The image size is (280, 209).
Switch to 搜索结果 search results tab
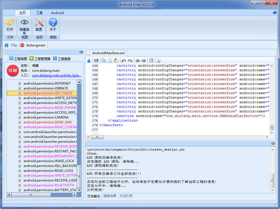click(110, 196)
